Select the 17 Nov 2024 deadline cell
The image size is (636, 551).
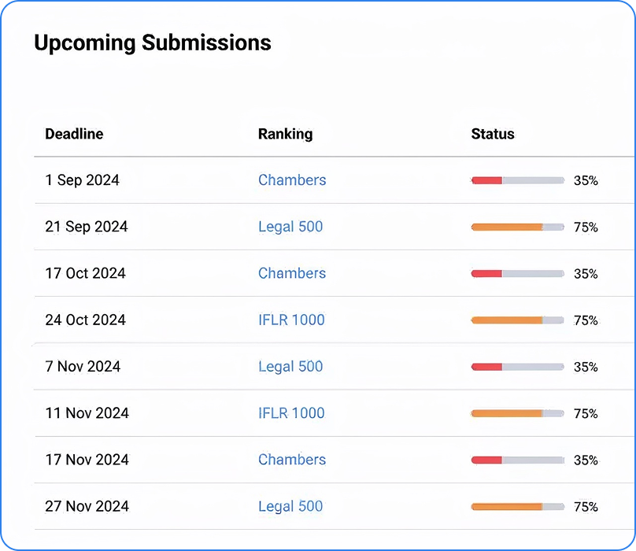click(x=87, y=460)
